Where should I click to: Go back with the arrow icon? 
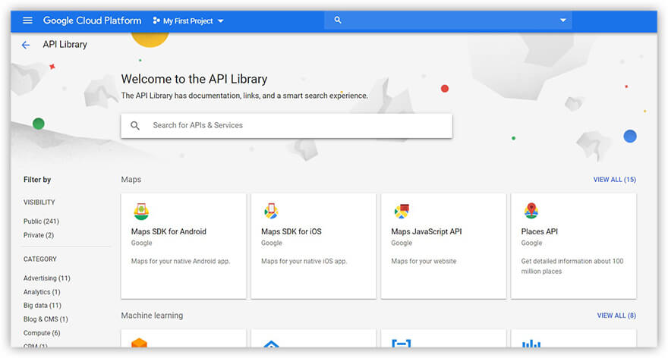pos(26,45)
